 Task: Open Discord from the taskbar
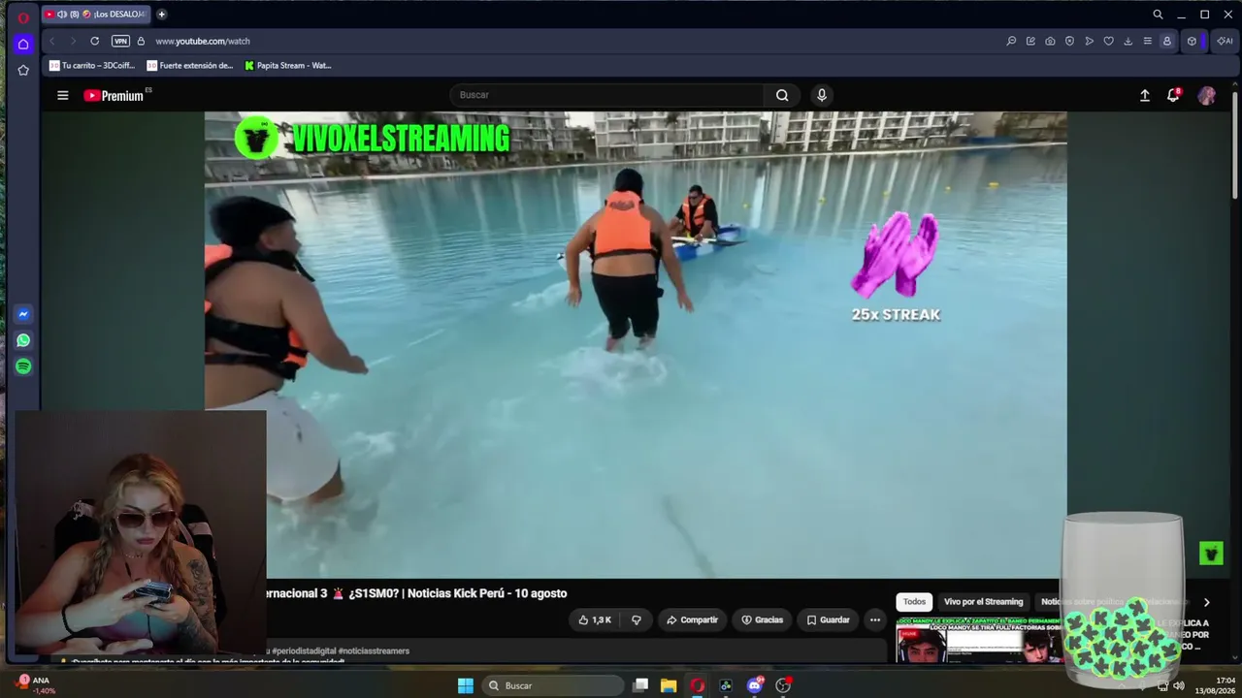[x=755, y=685]
